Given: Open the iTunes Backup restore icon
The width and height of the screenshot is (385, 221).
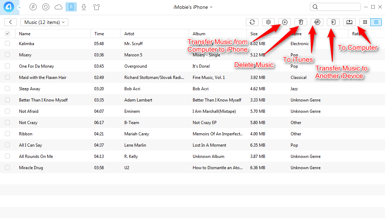Looking at the screenshot, I should [x=46, y=7].
